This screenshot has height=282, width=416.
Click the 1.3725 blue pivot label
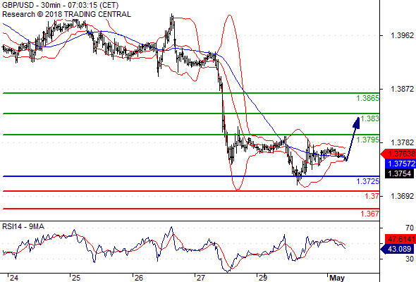pos(368,181)
